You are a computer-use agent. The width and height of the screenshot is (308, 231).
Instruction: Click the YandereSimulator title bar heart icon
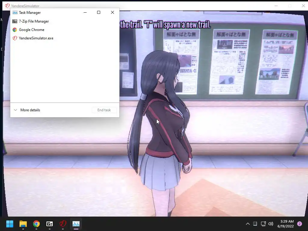(7, 6)
